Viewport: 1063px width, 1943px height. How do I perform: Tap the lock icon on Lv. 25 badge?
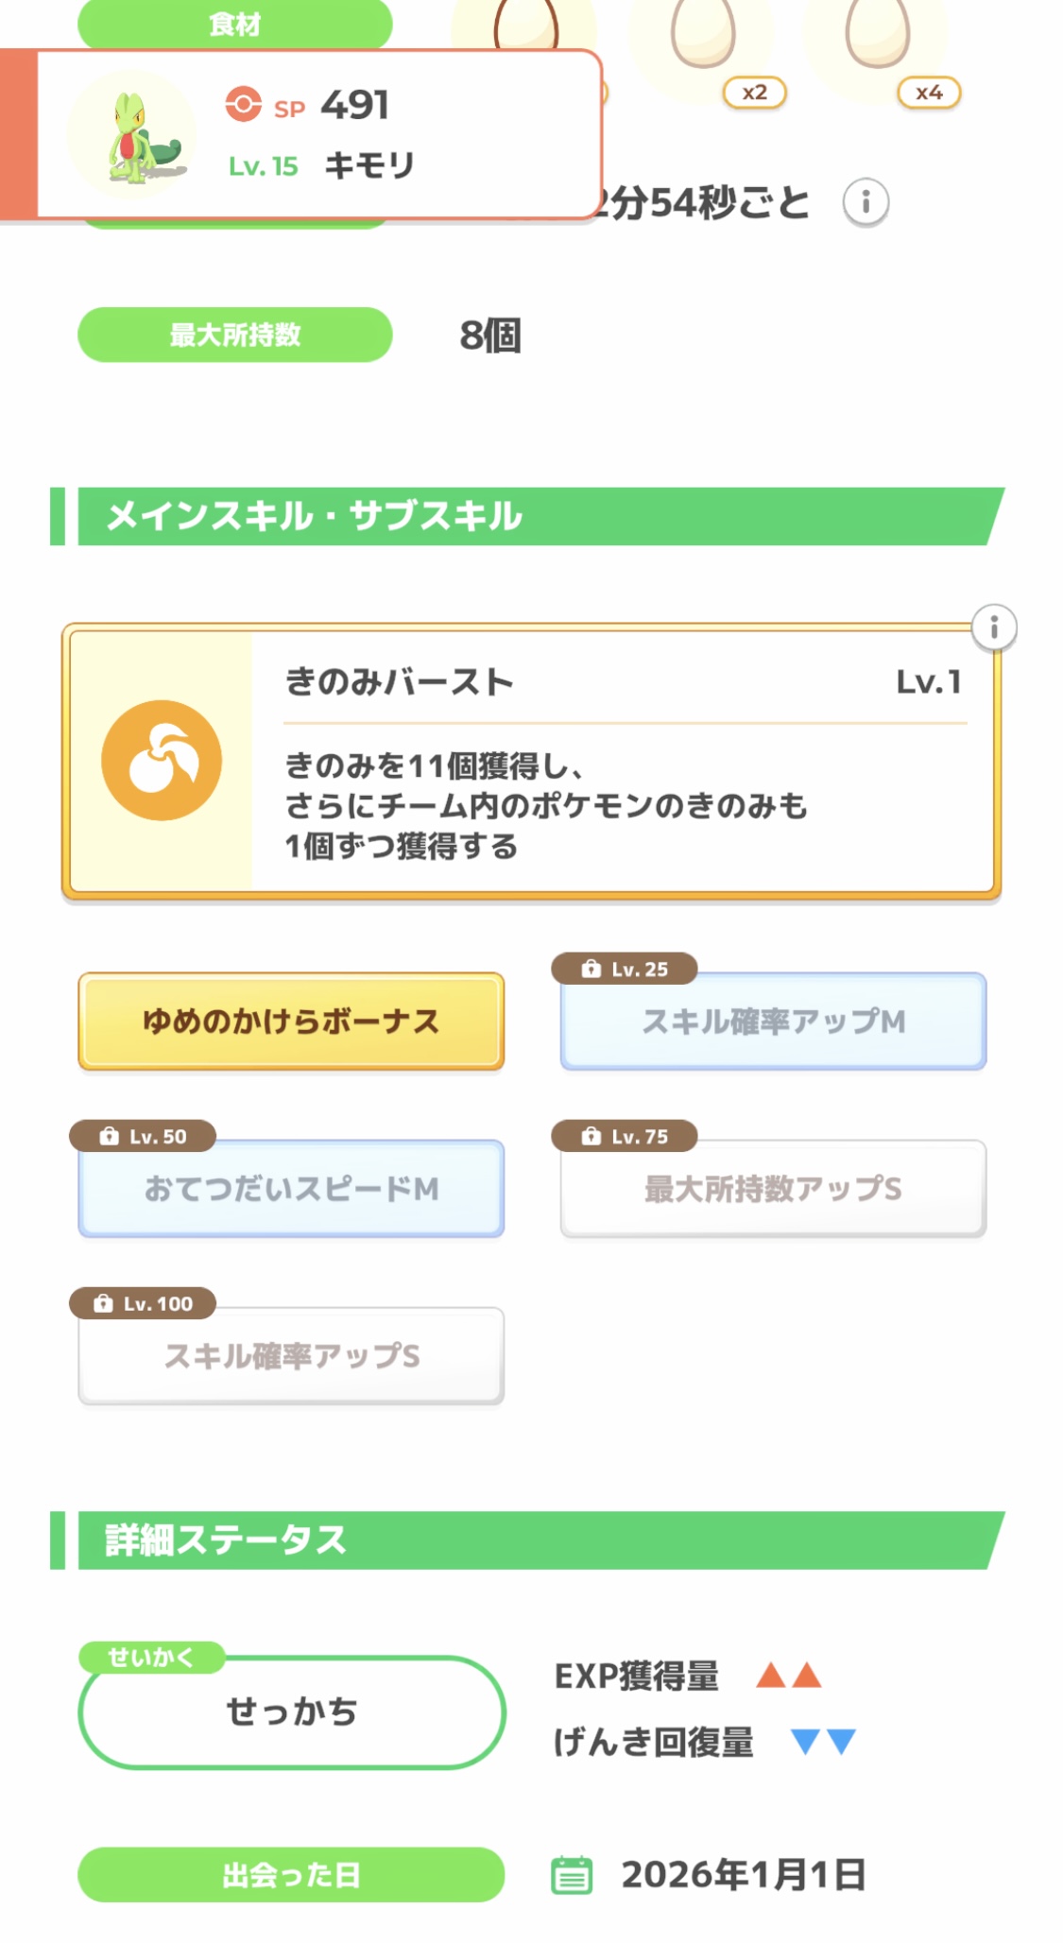pyautogui.click(x=592, y=969)
